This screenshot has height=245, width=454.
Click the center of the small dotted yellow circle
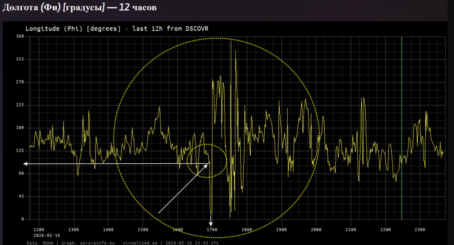pyautogui.click(x=207, y=161)
